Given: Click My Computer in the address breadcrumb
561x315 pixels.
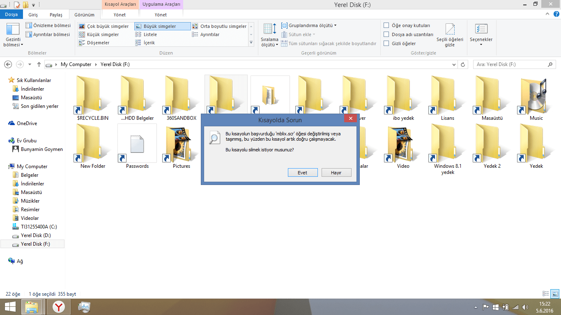Looking at the screenshot, I should coord(76,64).
